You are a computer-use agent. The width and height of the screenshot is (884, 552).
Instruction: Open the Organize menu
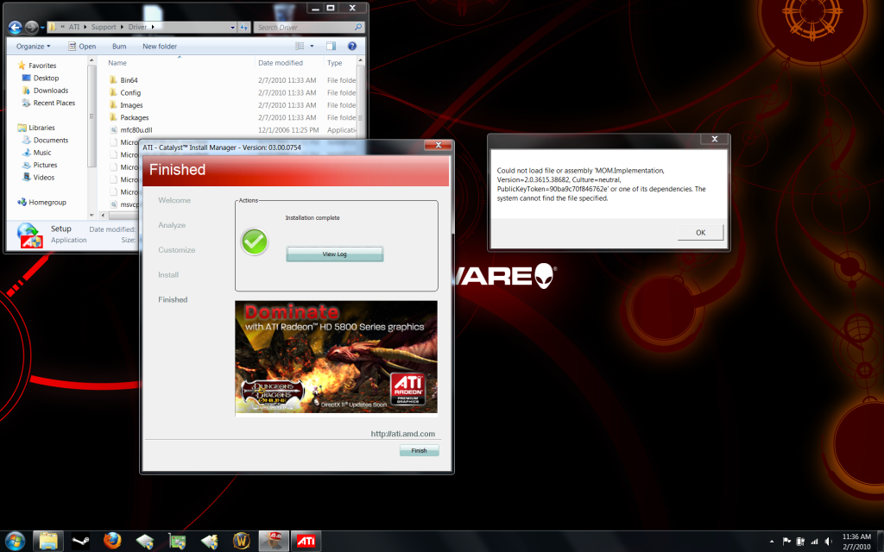point(34,47)
